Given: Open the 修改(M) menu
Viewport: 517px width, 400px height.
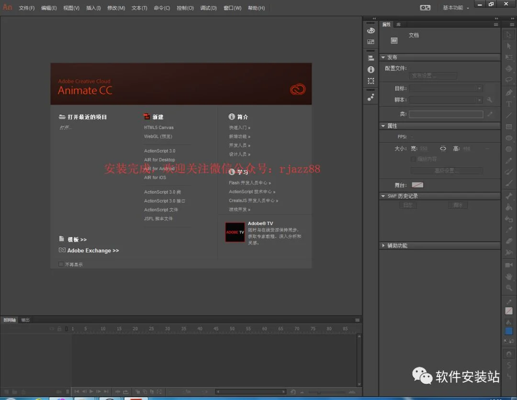Looking at the screenshot, I should (116, 8).
